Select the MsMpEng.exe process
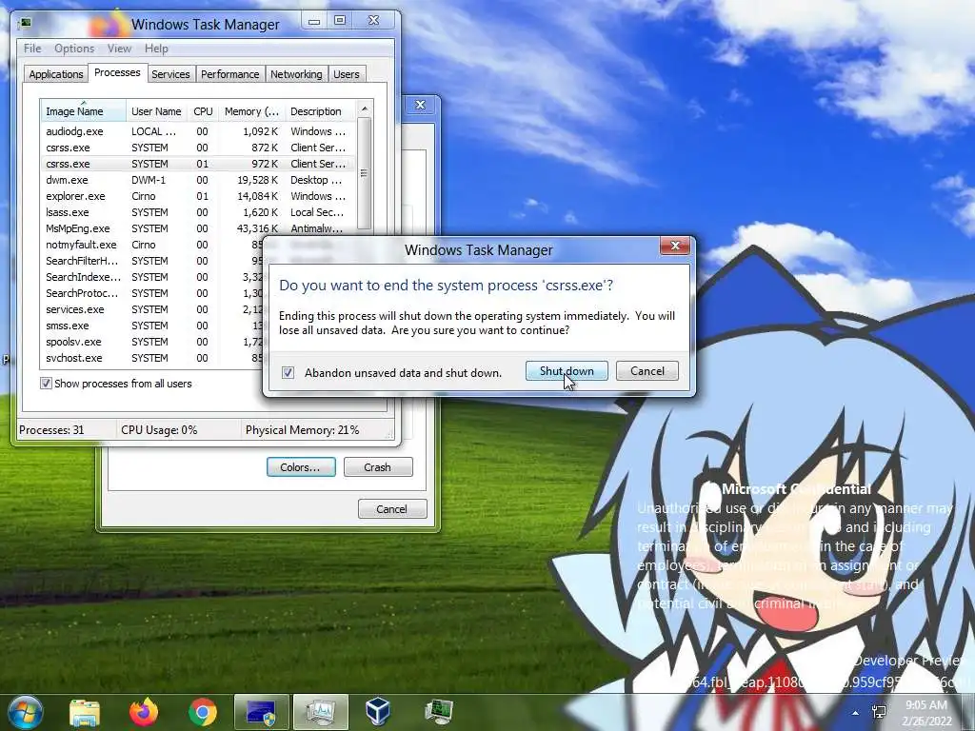 coord(198,228)
